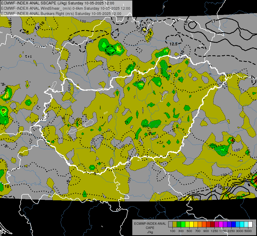Select the white swatch in CAPE legend
257x236 pixels.
(250, 224)
